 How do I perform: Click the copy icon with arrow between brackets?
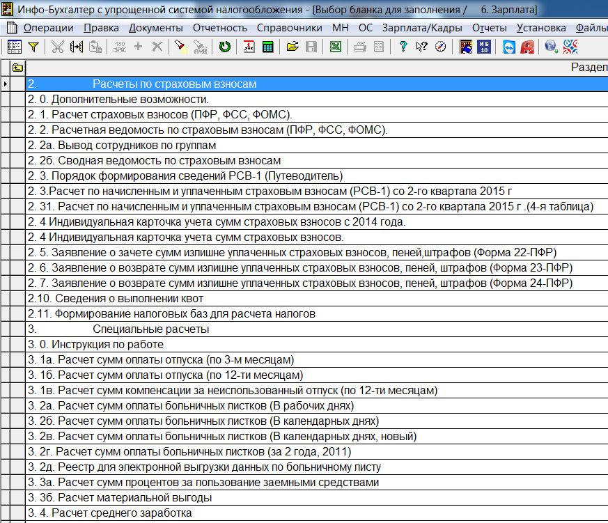77,47
